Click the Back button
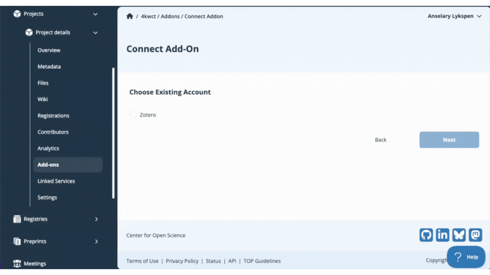This screenshot has width=490, height=275. pyautogui.click(x=381, y=140)
